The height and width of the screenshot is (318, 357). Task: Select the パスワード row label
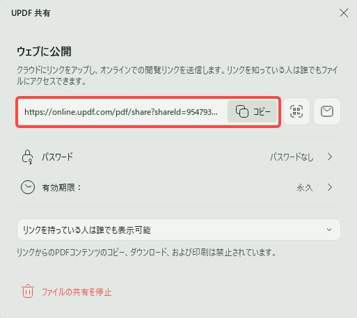(57, 157)
